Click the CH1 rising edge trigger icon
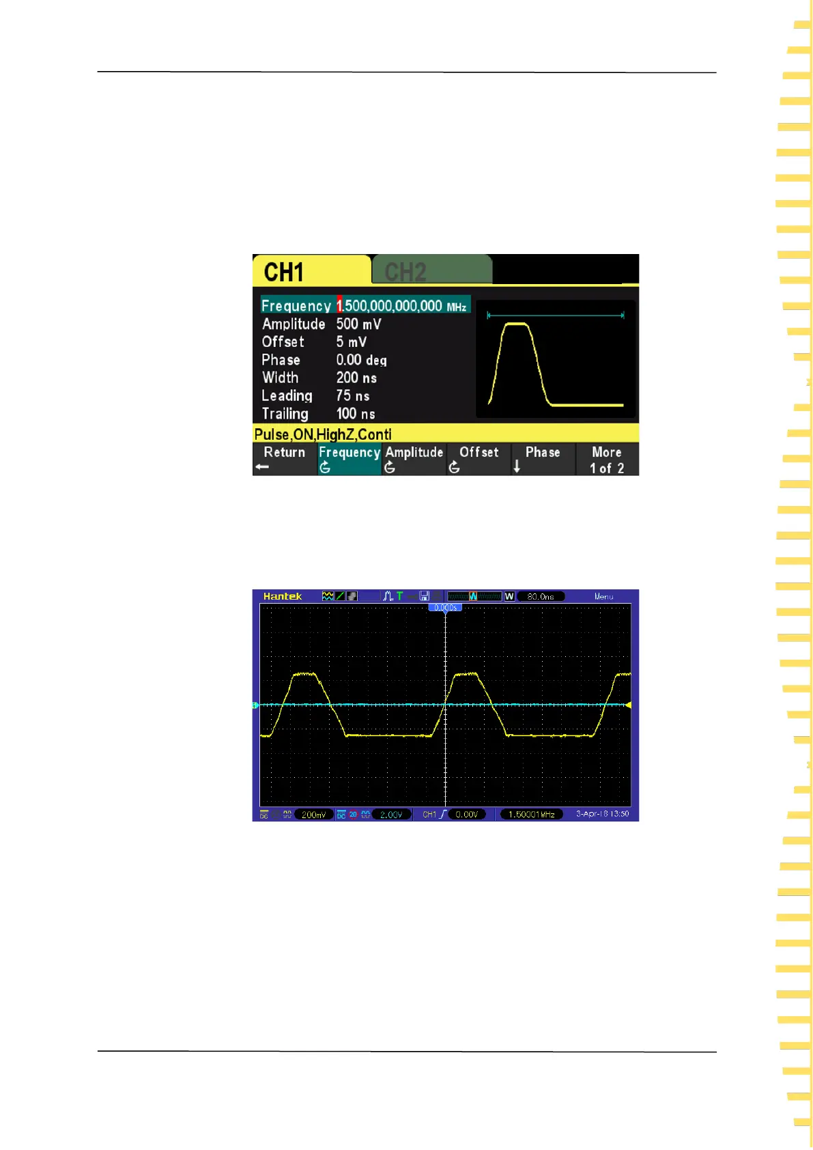 [443, 814]
